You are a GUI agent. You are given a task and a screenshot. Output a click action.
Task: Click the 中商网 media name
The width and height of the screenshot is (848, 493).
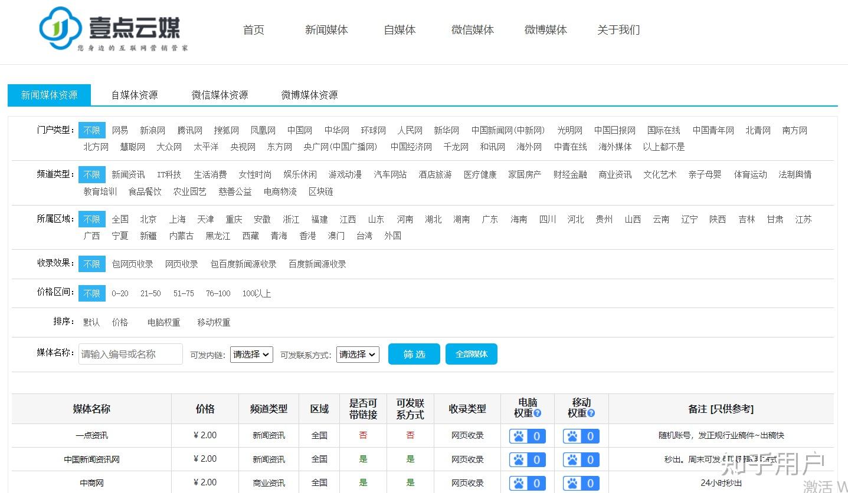[91, 483]
